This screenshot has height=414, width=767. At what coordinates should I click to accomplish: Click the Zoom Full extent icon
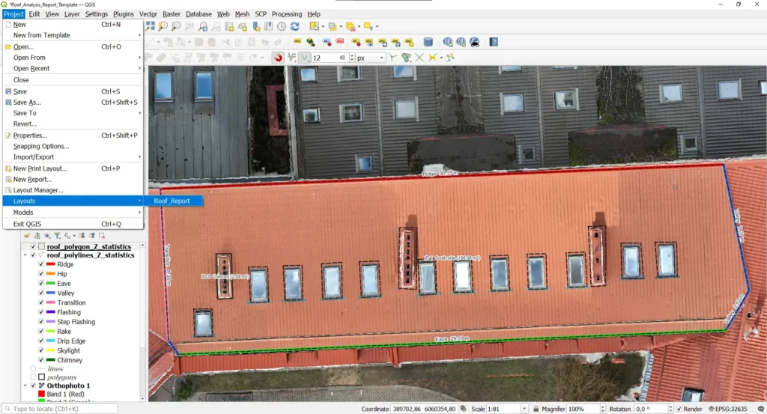tap(150, 26)
